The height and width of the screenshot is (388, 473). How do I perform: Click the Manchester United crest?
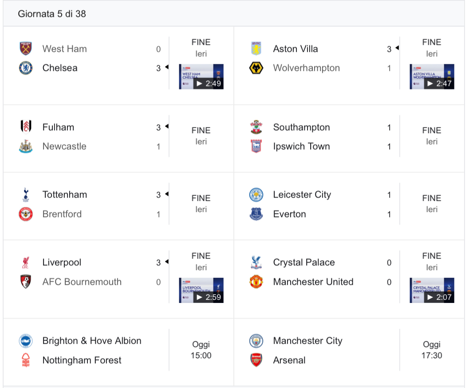pyautogui.click(x=256, y=282)
